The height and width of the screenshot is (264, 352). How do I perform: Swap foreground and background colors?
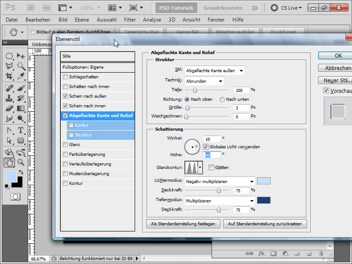(x=21, y=172)
